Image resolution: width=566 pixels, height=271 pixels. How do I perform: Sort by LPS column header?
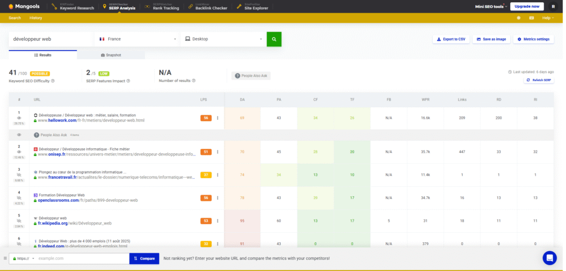tap(204, 100)
